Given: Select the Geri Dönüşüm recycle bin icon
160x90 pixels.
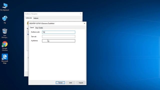Looking at the screenshot, I should [x=5, y=33].
